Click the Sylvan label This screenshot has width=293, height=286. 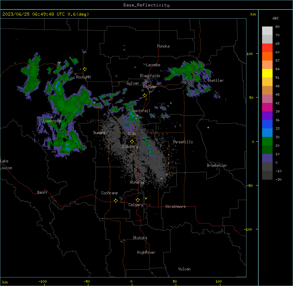pyautogui.click(x=133, y=83)
